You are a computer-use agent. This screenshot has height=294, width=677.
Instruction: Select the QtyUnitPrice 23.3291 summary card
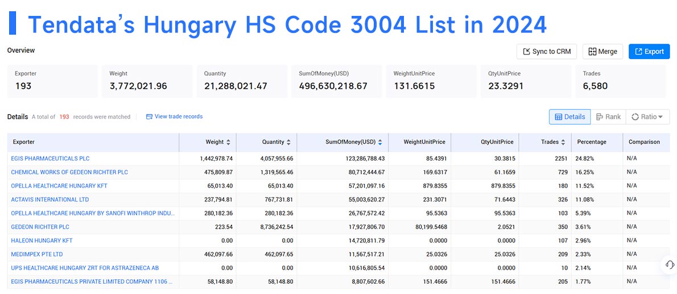click(526, 81)
